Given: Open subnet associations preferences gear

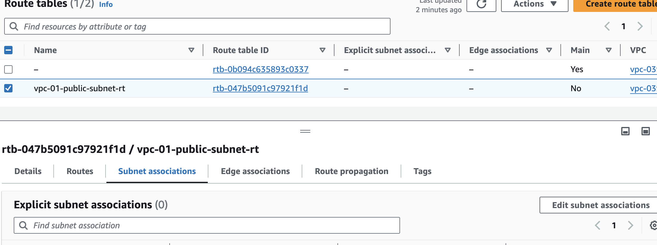Looking at the screenshot, I should 653,225.
